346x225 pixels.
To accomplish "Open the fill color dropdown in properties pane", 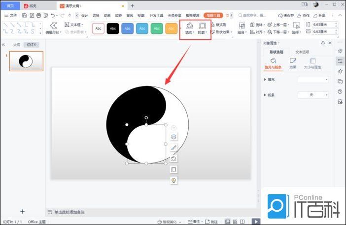I will [313, 80].
